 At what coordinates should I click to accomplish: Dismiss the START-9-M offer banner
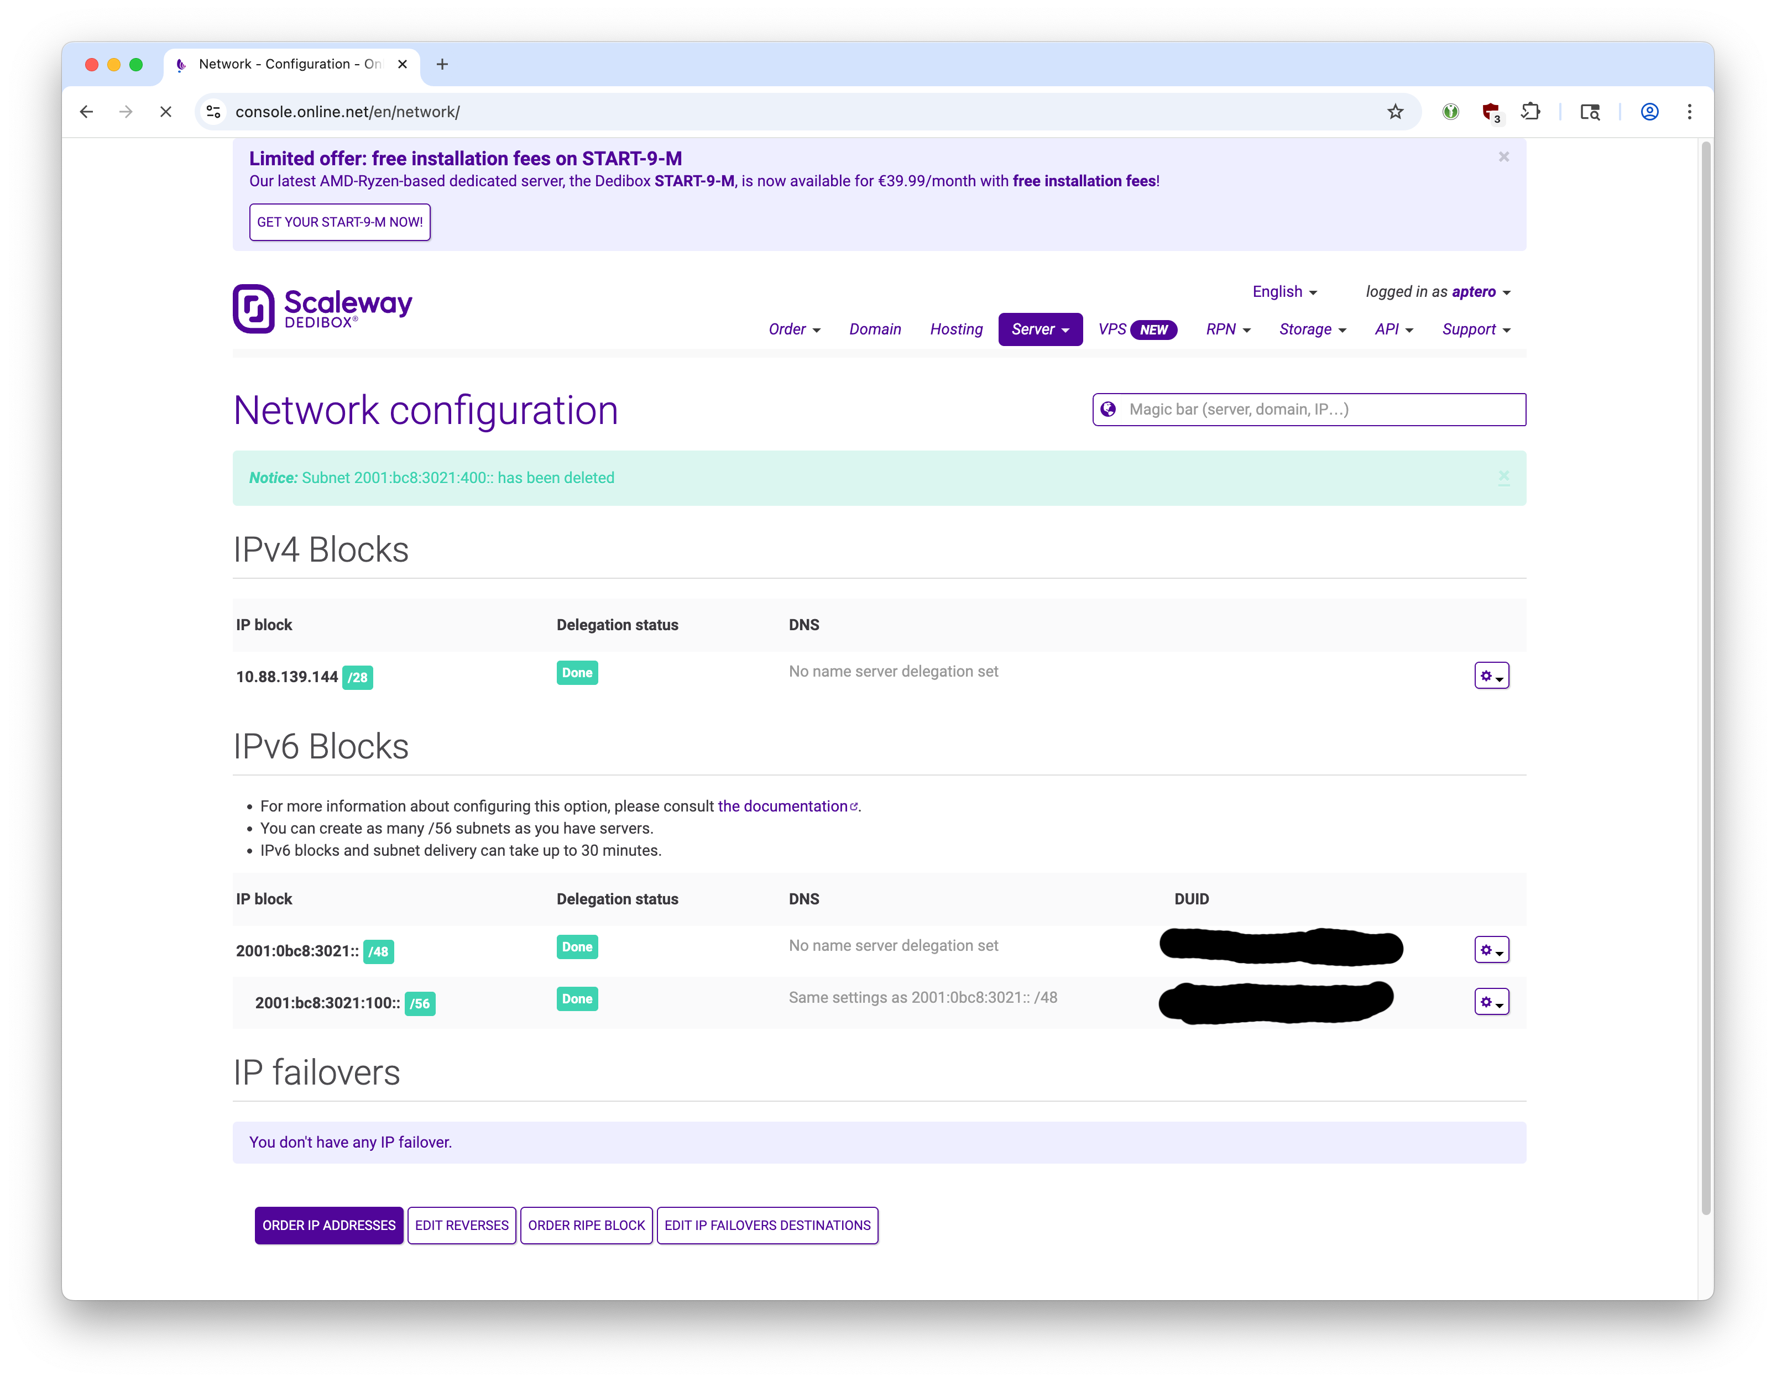1503,157
